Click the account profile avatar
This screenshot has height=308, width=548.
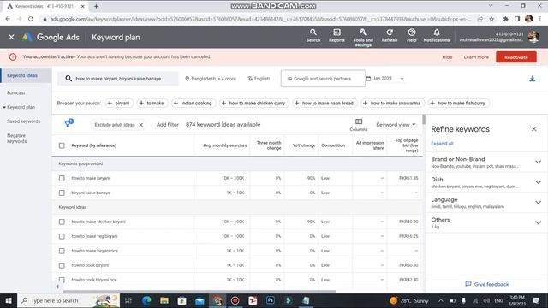click(x=533, y=37)
